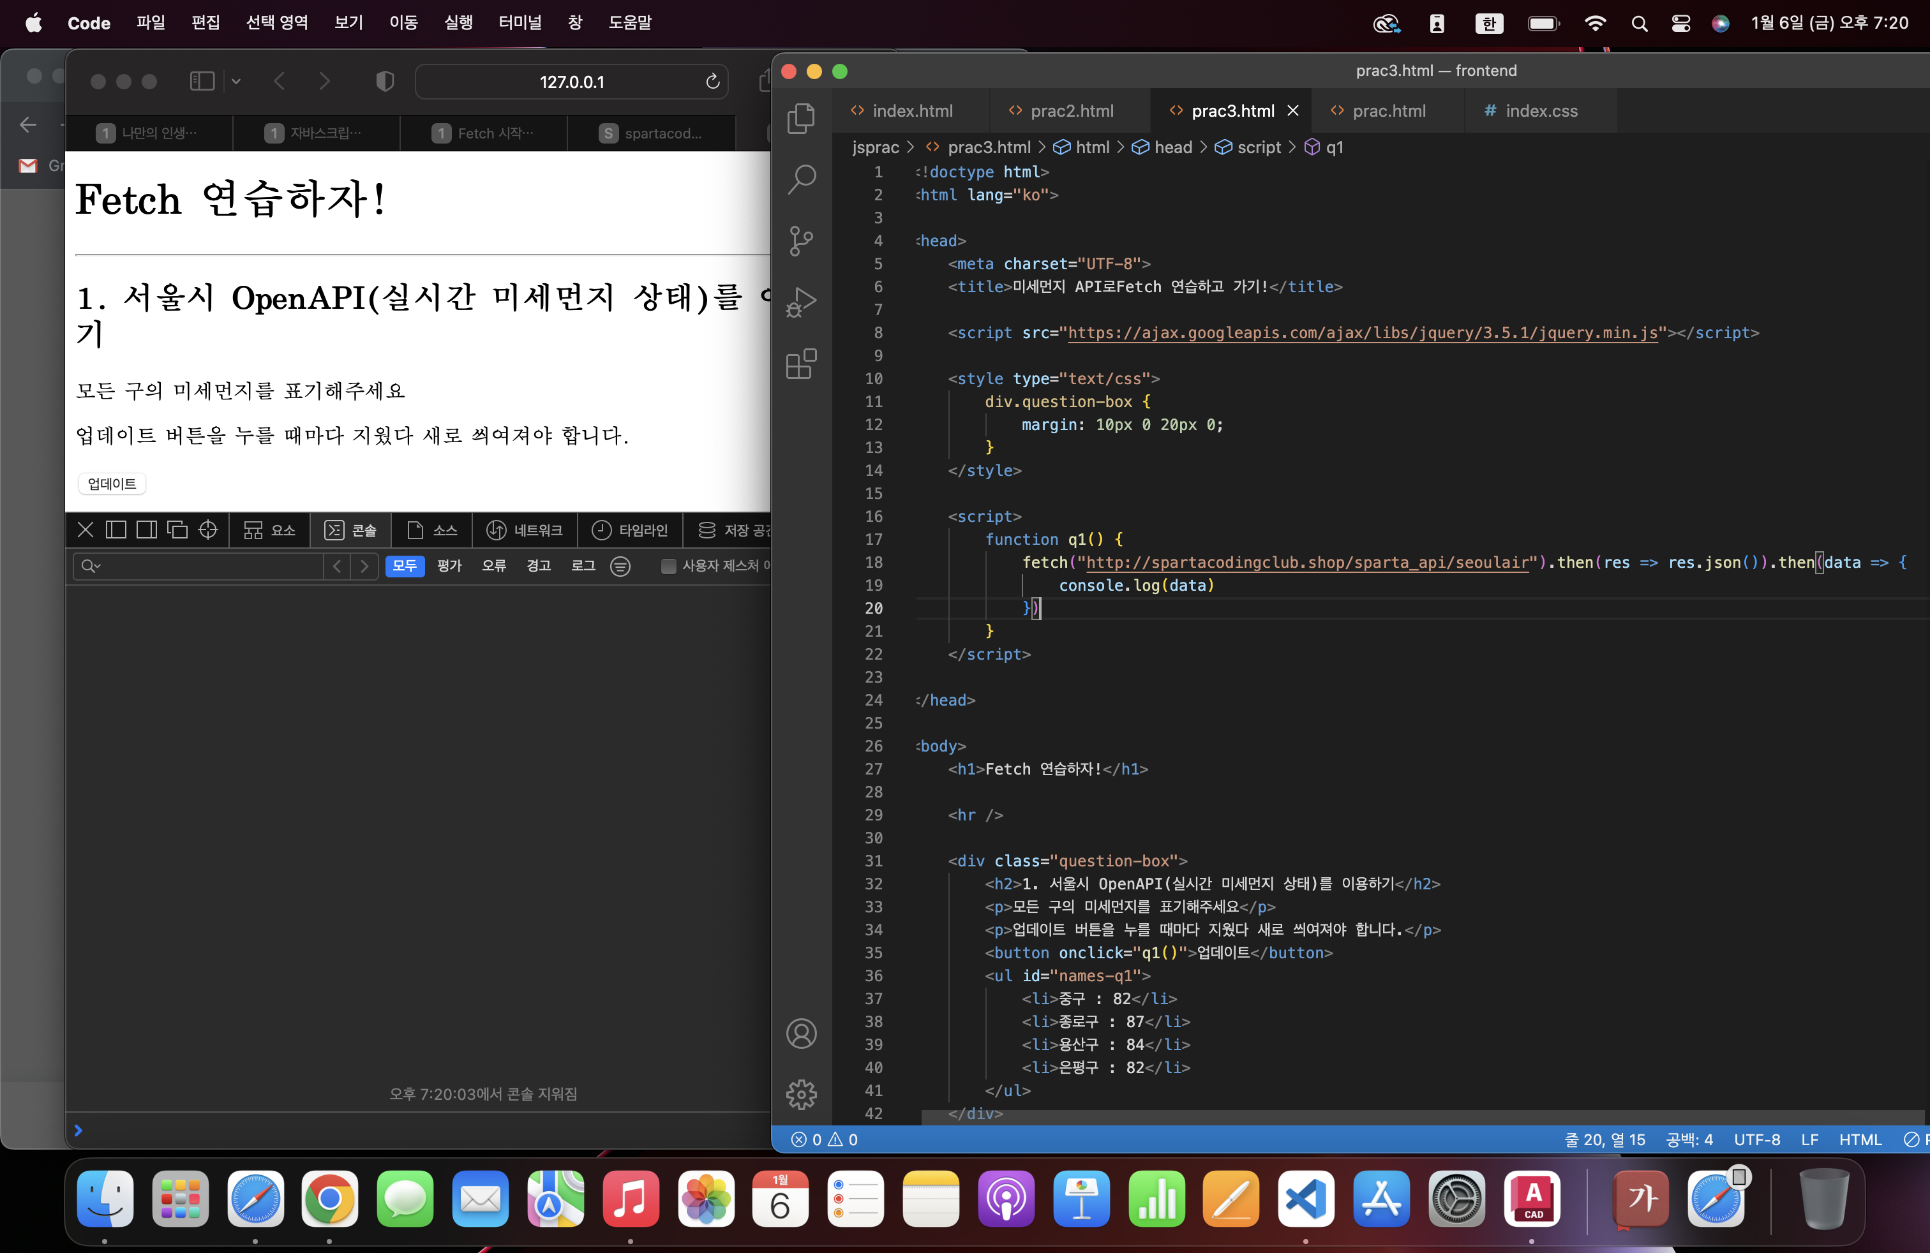Change the UTF-8 encoding in status bar
The height and width of the screenshot is (1253, 1930).
point(1756,1139)
